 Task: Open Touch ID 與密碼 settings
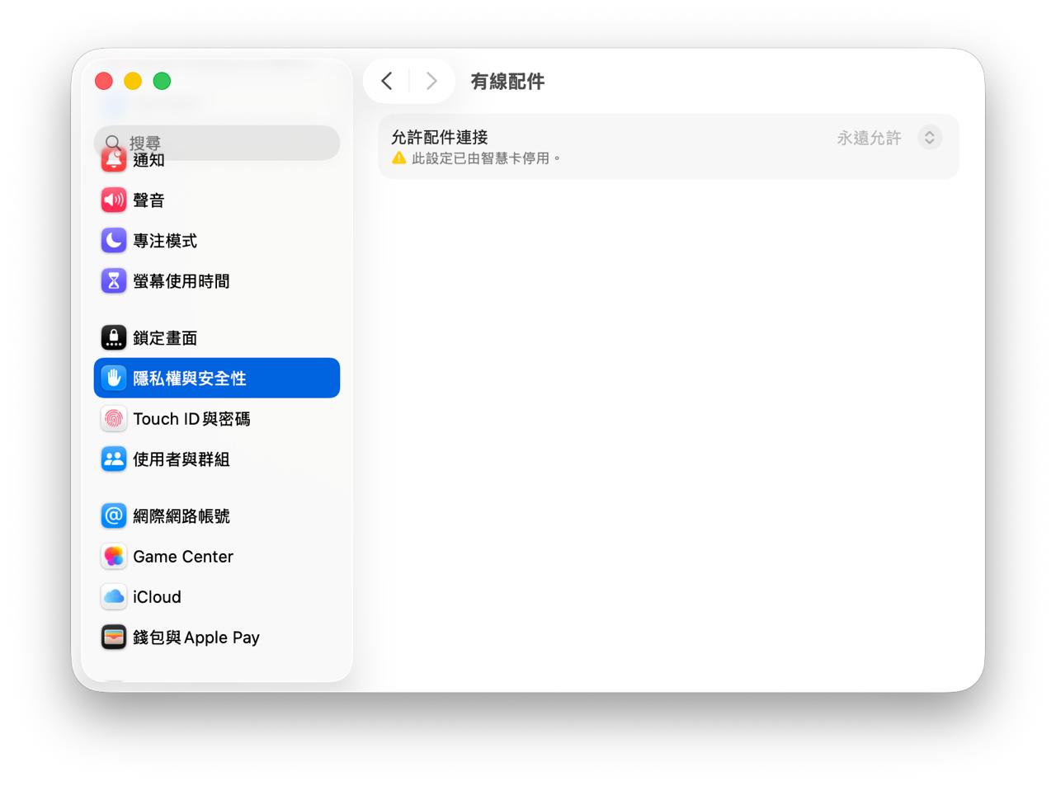coord(217,418)
